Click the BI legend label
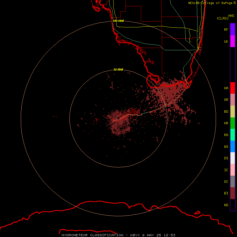 (x=226, y=193)
